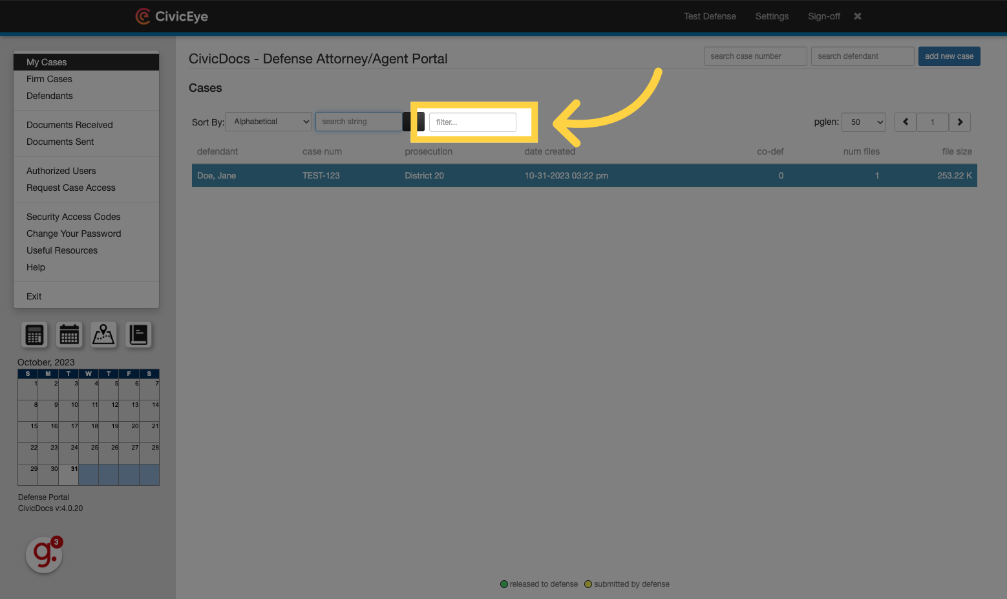Click file size 253.22 K

point(955,175)
